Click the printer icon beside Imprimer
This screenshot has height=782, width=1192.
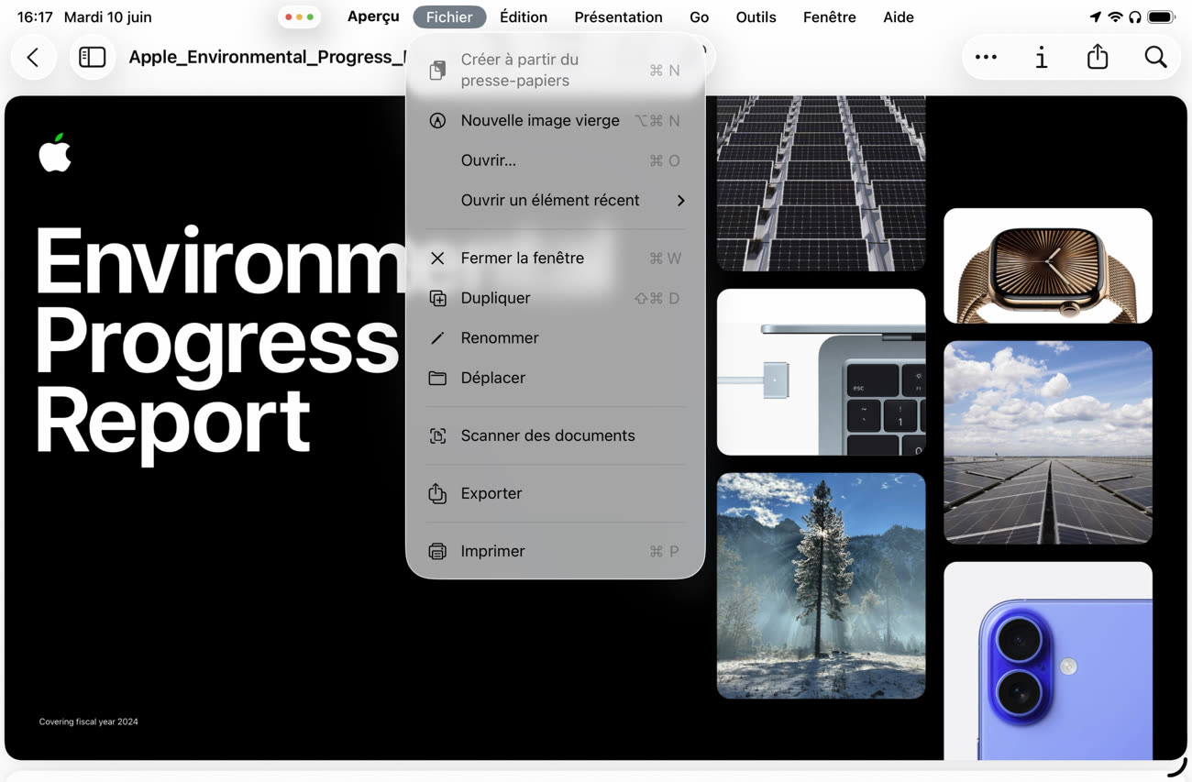(x=437, y=551)
